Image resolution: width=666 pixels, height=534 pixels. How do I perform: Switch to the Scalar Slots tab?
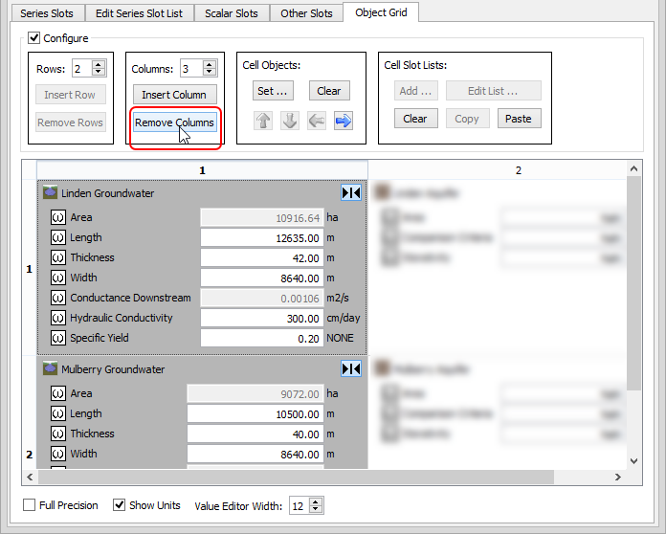(232, 13)
